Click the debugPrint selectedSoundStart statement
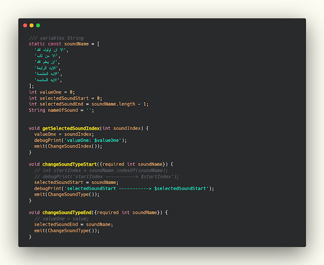The width and height of the screenshot is (324, 265). tap(124, 189)
